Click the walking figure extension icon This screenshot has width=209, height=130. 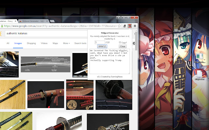point(124,26)
